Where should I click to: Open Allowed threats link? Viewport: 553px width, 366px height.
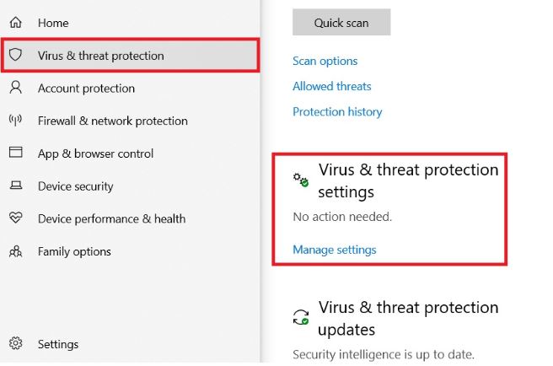tap(331, 86)
